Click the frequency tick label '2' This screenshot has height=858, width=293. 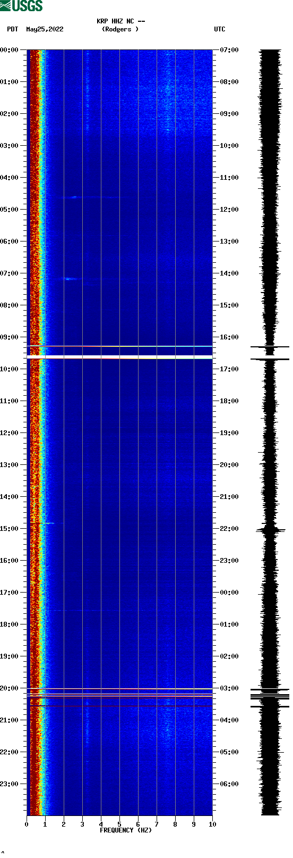(64, 824)
